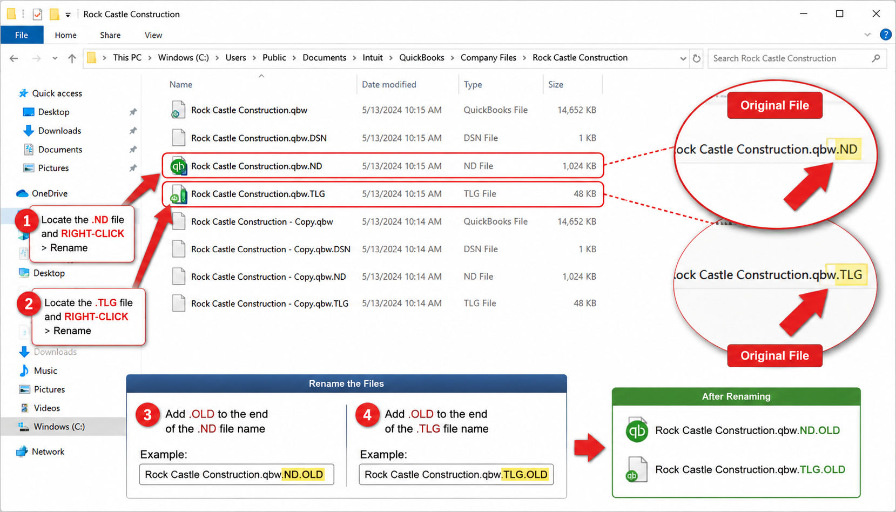
Task: Expand the chevron after Company Files breadcrumb
Action: click(x=524, y=58)
